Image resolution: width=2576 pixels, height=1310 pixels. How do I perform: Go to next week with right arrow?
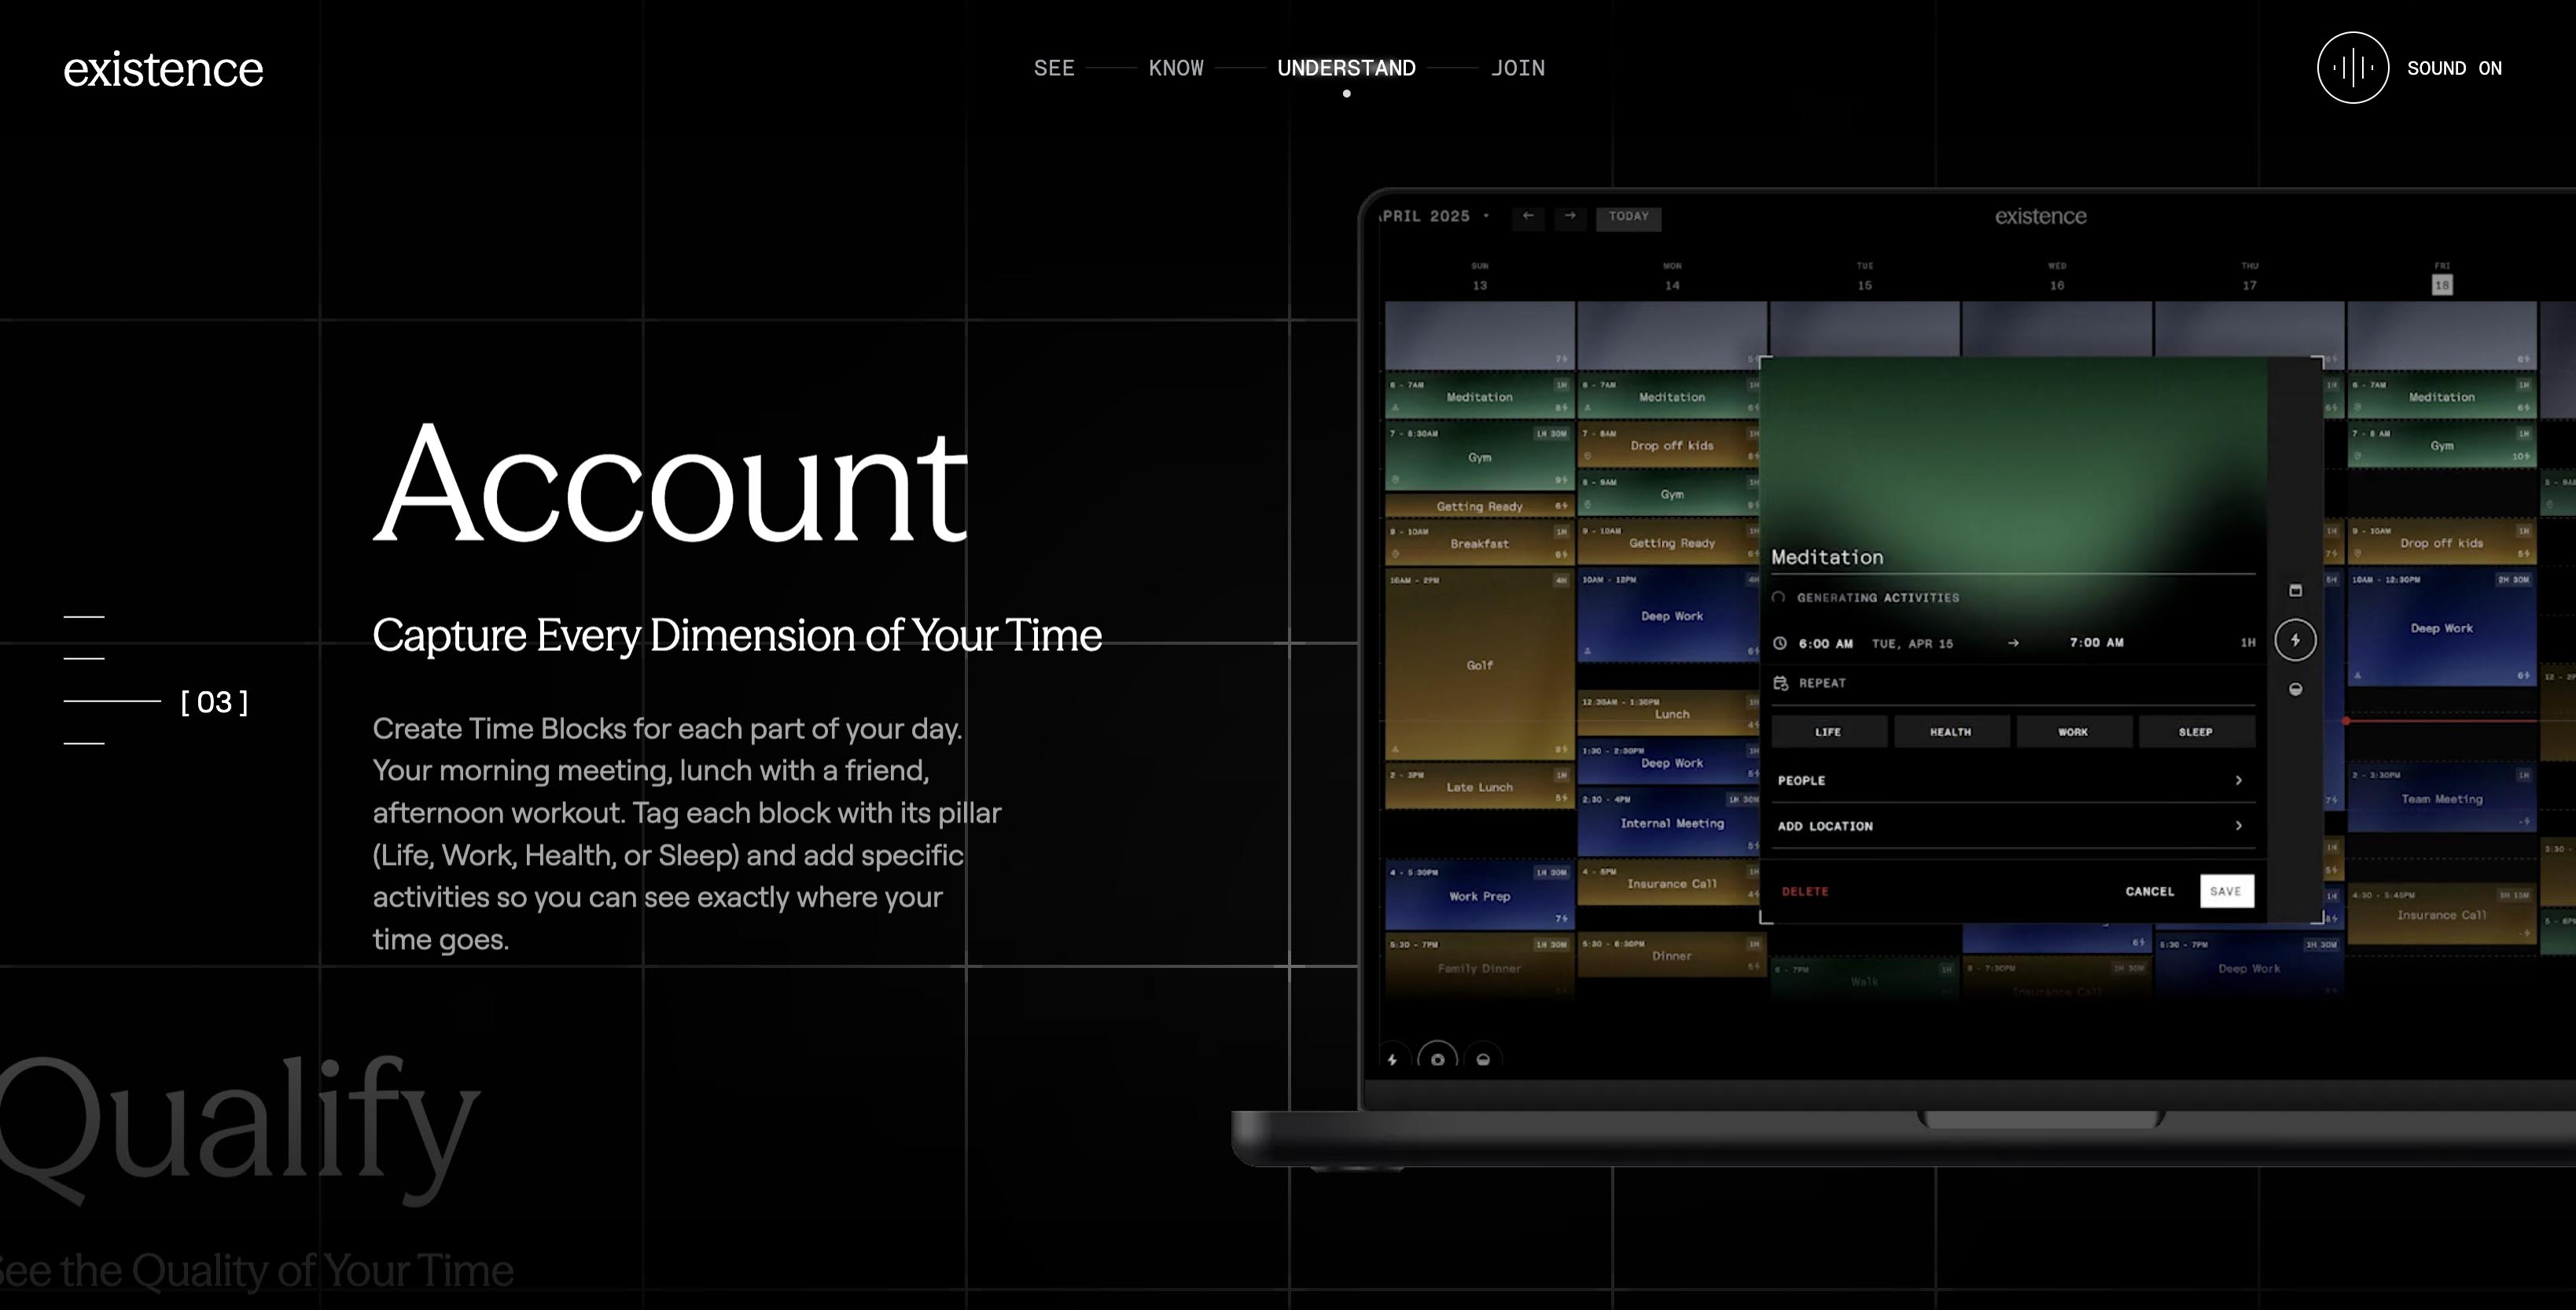point(1570,216)
